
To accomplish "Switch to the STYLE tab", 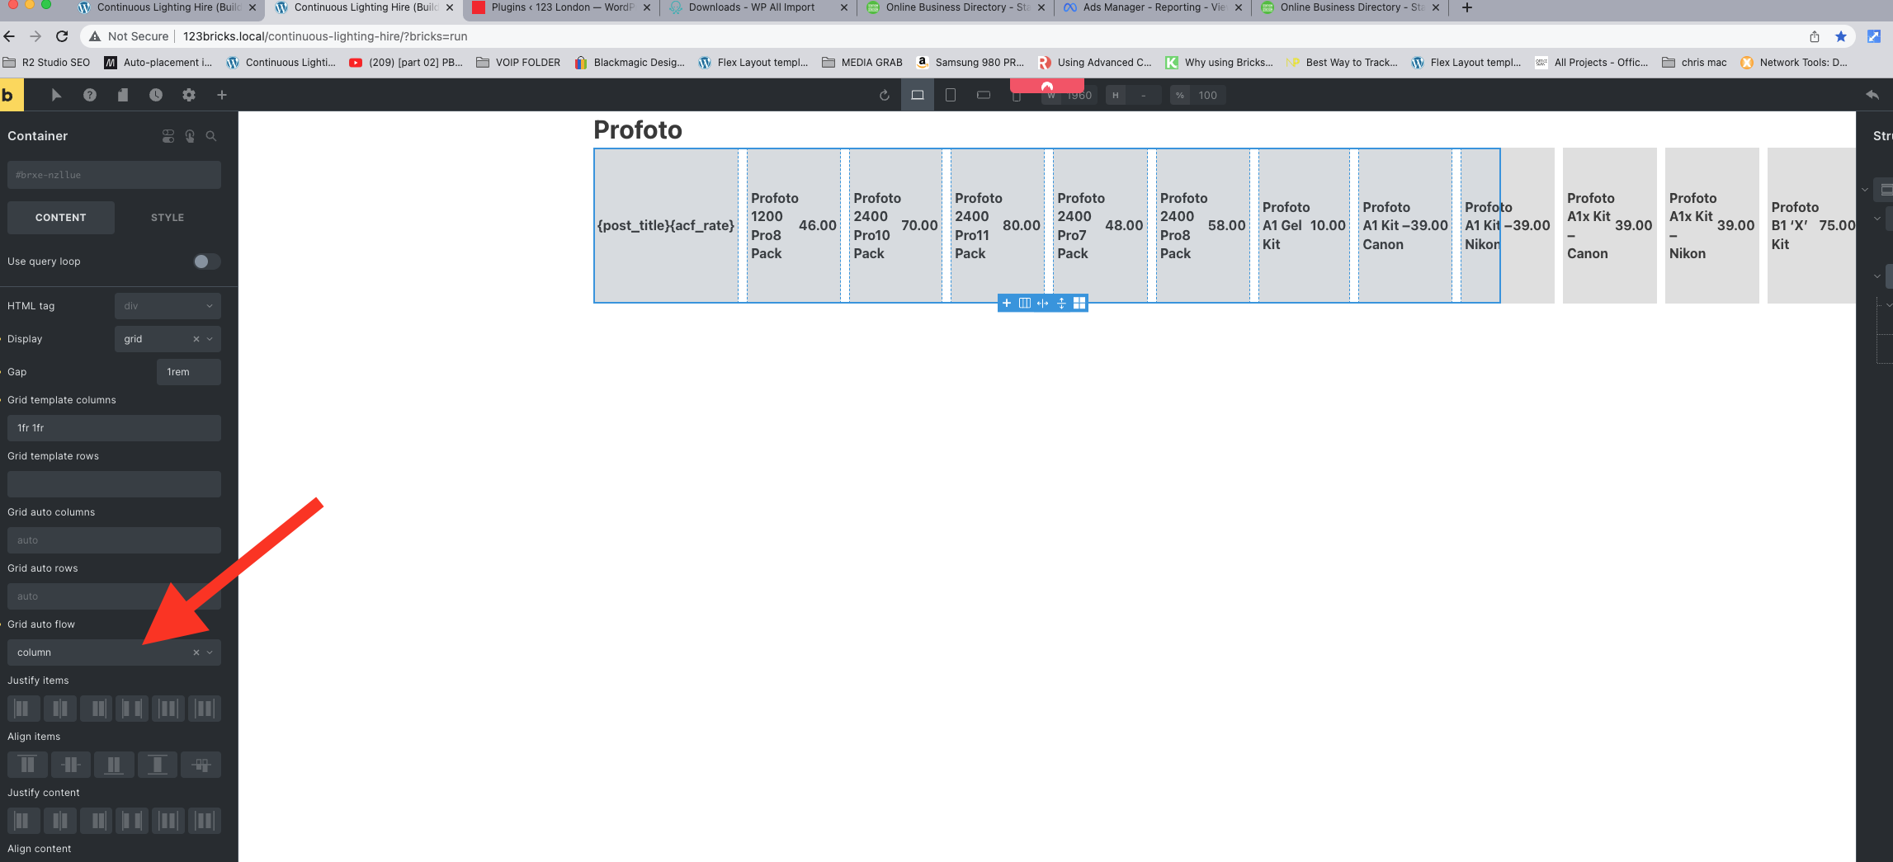I will pyautogui.click(x=168, y=218).
